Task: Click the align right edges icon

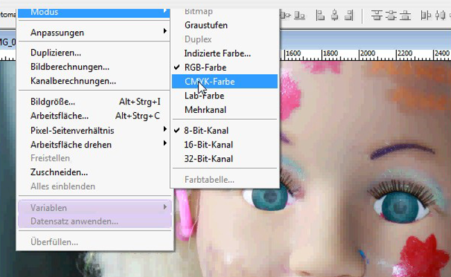Action: 349,15
